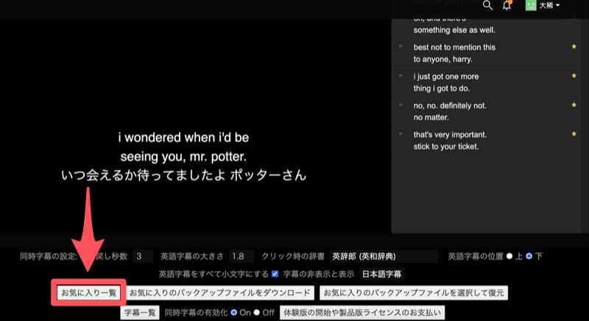Toggle lowercase English subtitles checkbox

275,274
